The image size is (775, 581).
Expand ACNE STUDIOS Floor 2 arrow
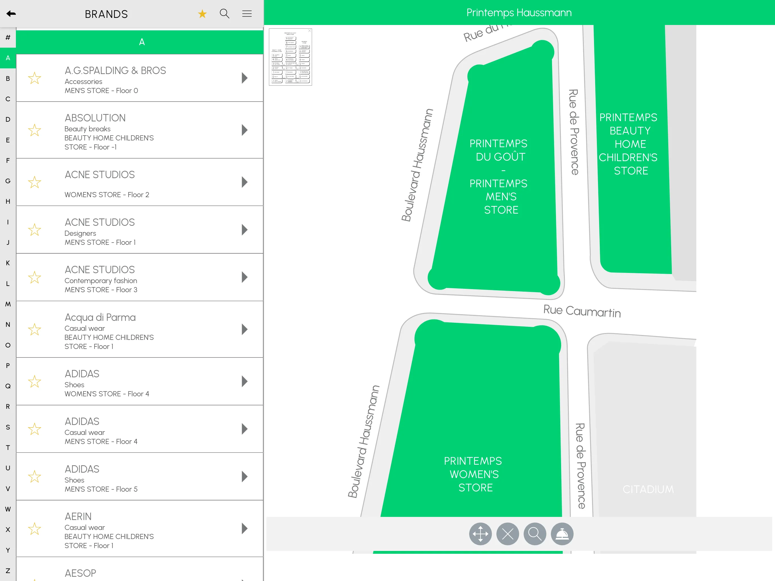coord(245,182)
